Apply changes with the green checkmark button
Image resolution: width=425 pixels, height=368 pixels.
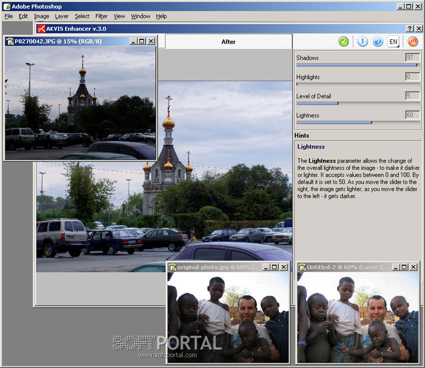(343, 41)
